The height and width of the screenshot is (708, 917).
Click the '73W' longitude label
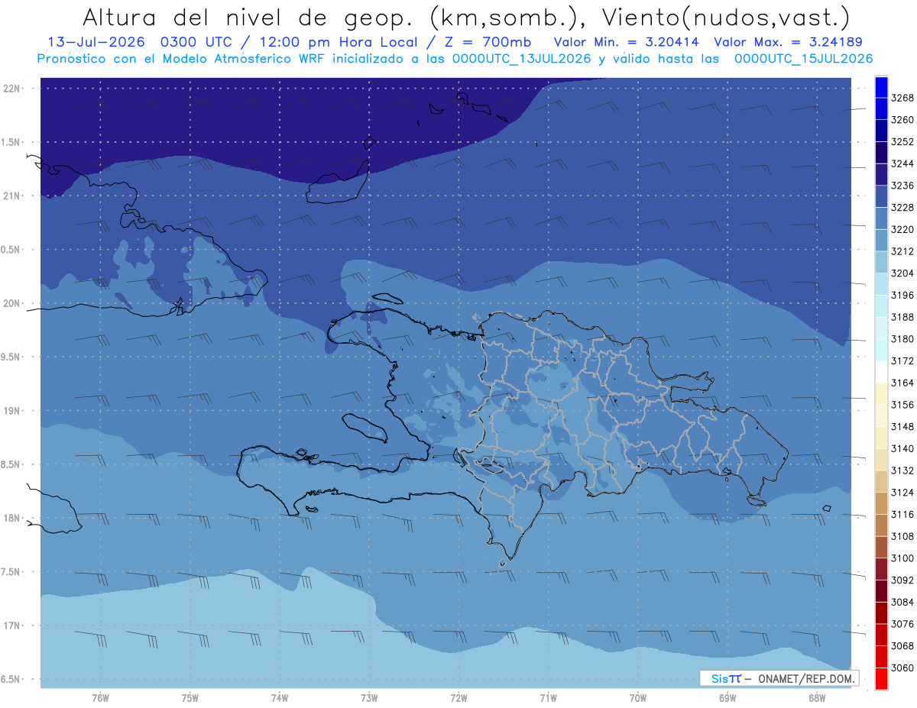point(369,697)
